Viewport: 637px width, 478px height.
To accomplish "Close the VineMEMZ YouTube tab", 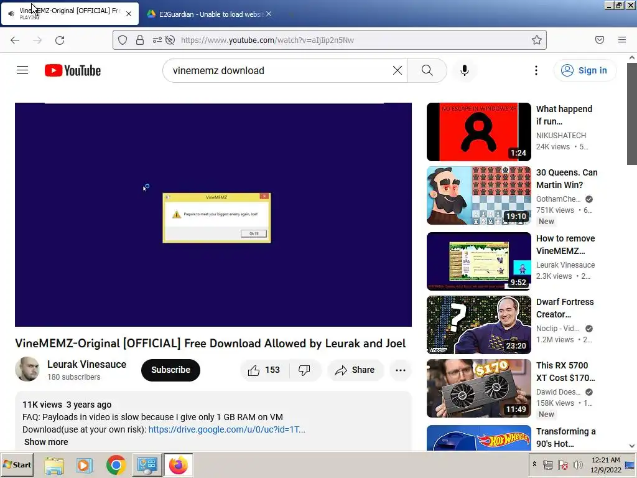I will pyautogui.click(x=129, y=14).
